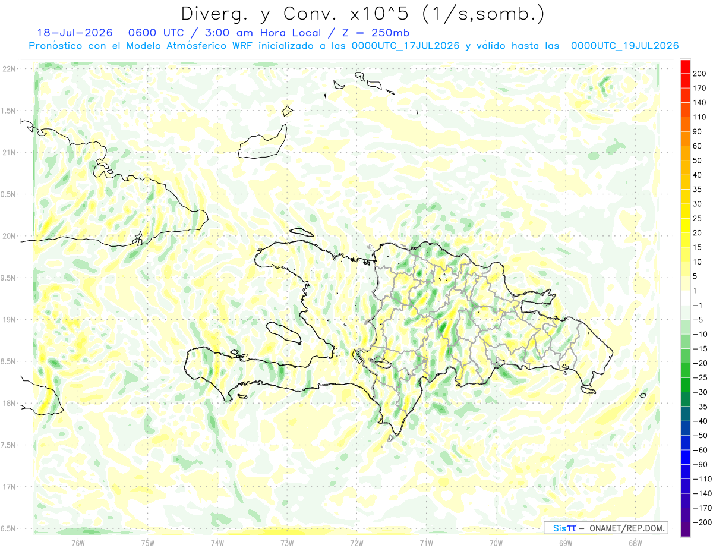Click the colorbar value '-15'
Viewport: 713px width, 551px height.
(x=701, y=349)
